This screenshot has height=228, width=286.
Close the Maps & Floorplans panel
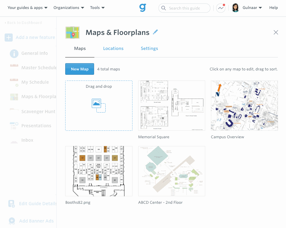pyautogui.click(x=276, y=32)
